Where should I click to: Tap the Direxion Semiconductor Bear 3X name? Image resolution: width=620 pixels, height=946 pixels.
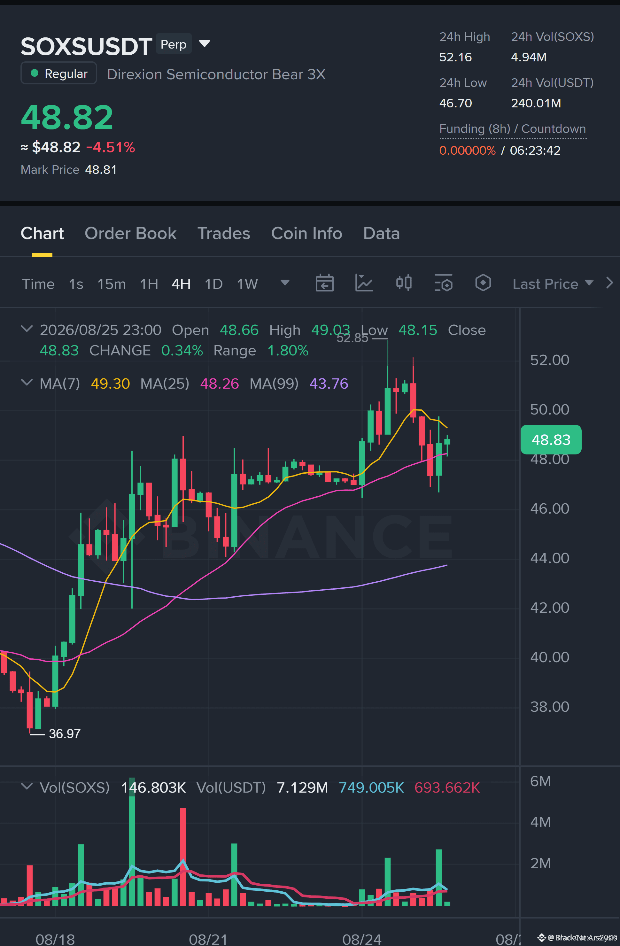click(216, 74)
